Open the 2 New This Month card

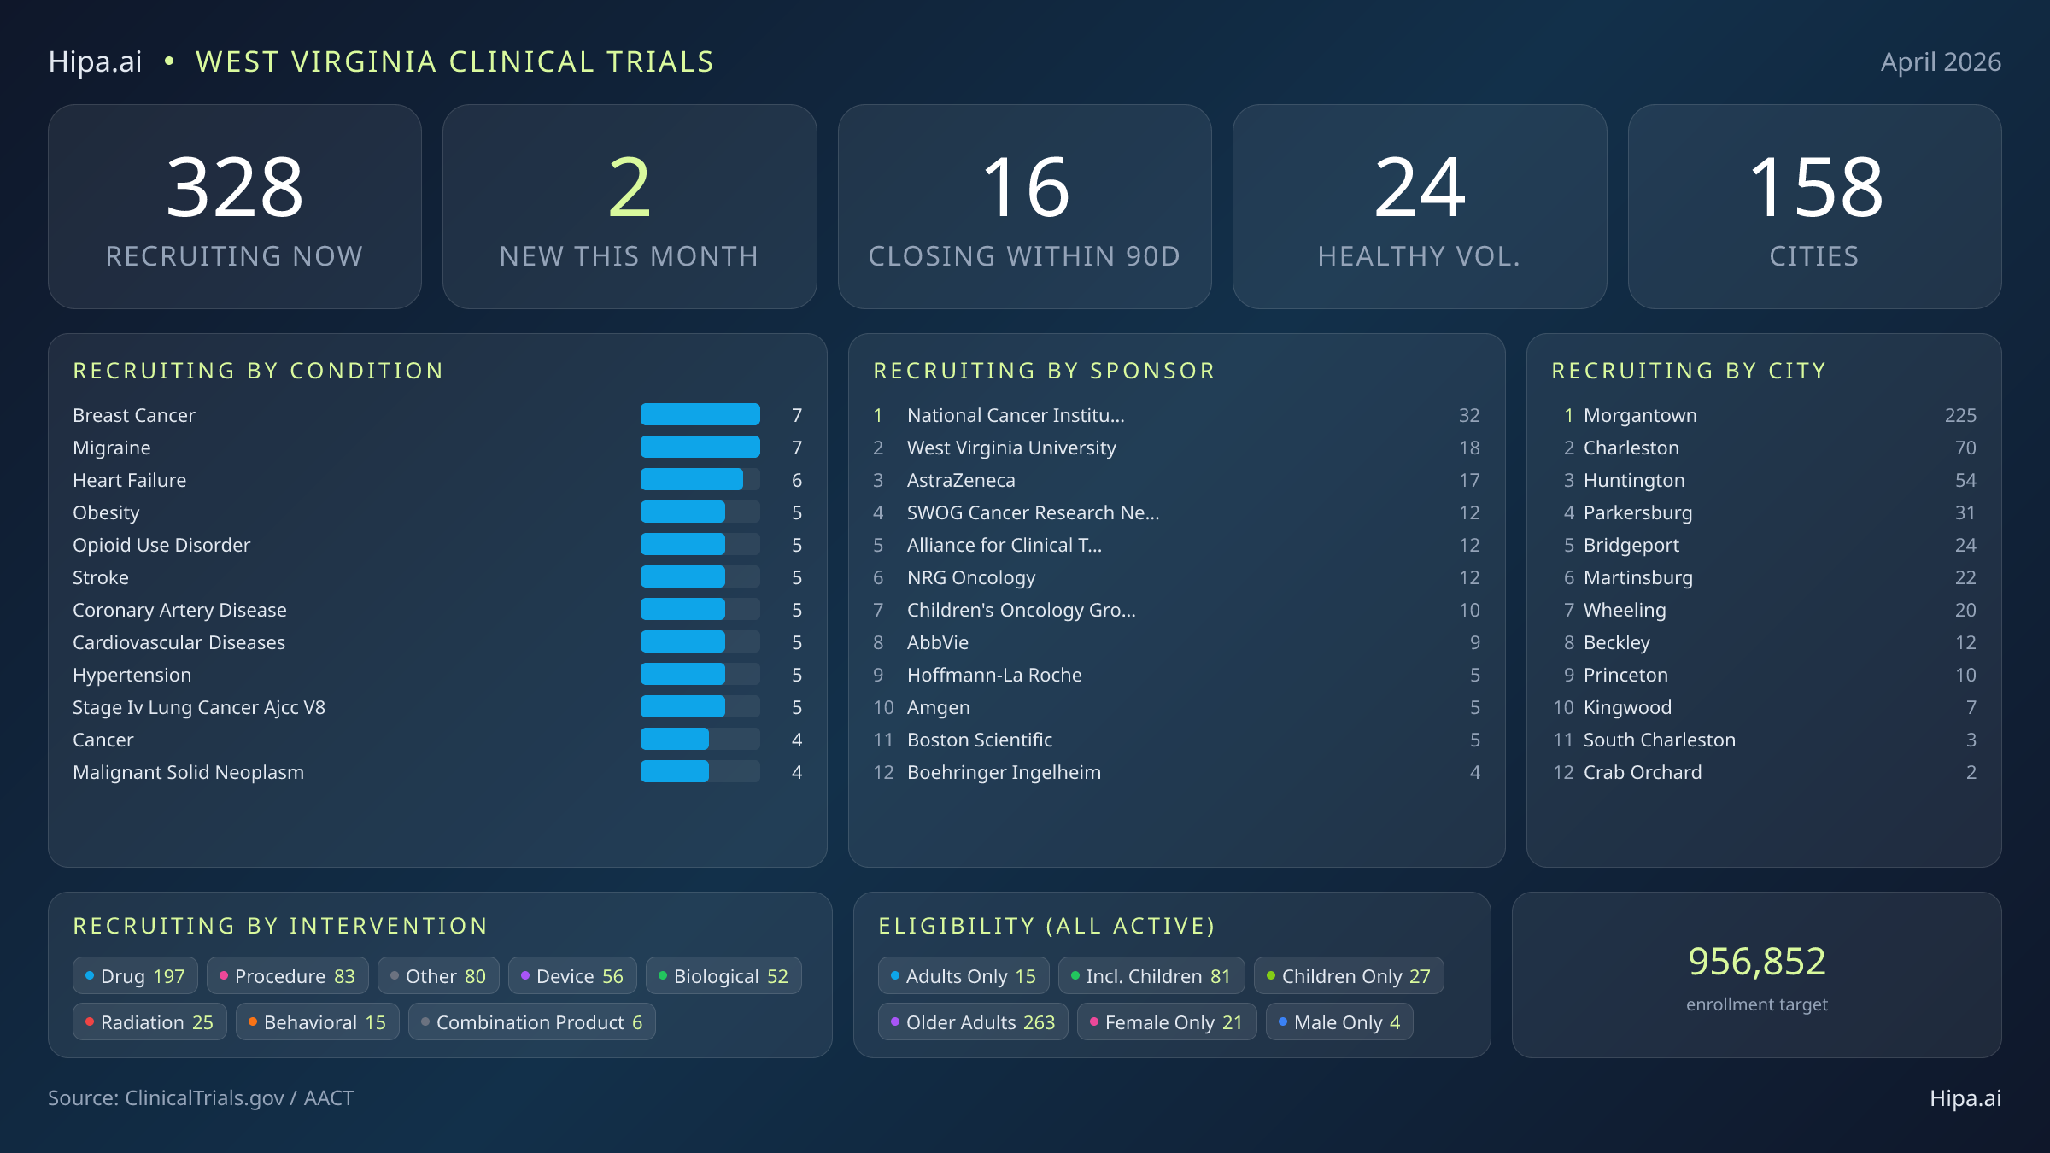(630, 207)
